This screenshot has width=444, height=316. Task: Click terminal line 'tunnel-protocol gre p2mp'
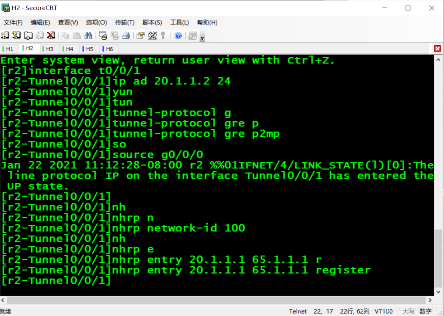pyautogui.click(x=140, y=134)
